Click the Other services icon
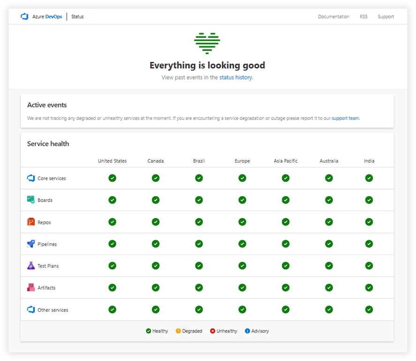Screen dimensions: 416x361 (x=30, y=309)
